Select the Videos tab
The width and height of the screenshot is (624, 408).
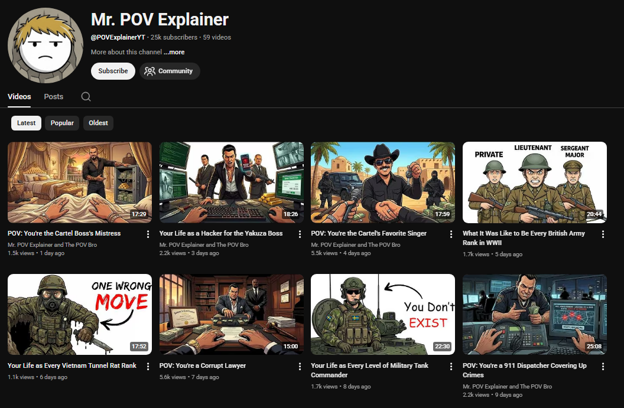coord(19,96)
